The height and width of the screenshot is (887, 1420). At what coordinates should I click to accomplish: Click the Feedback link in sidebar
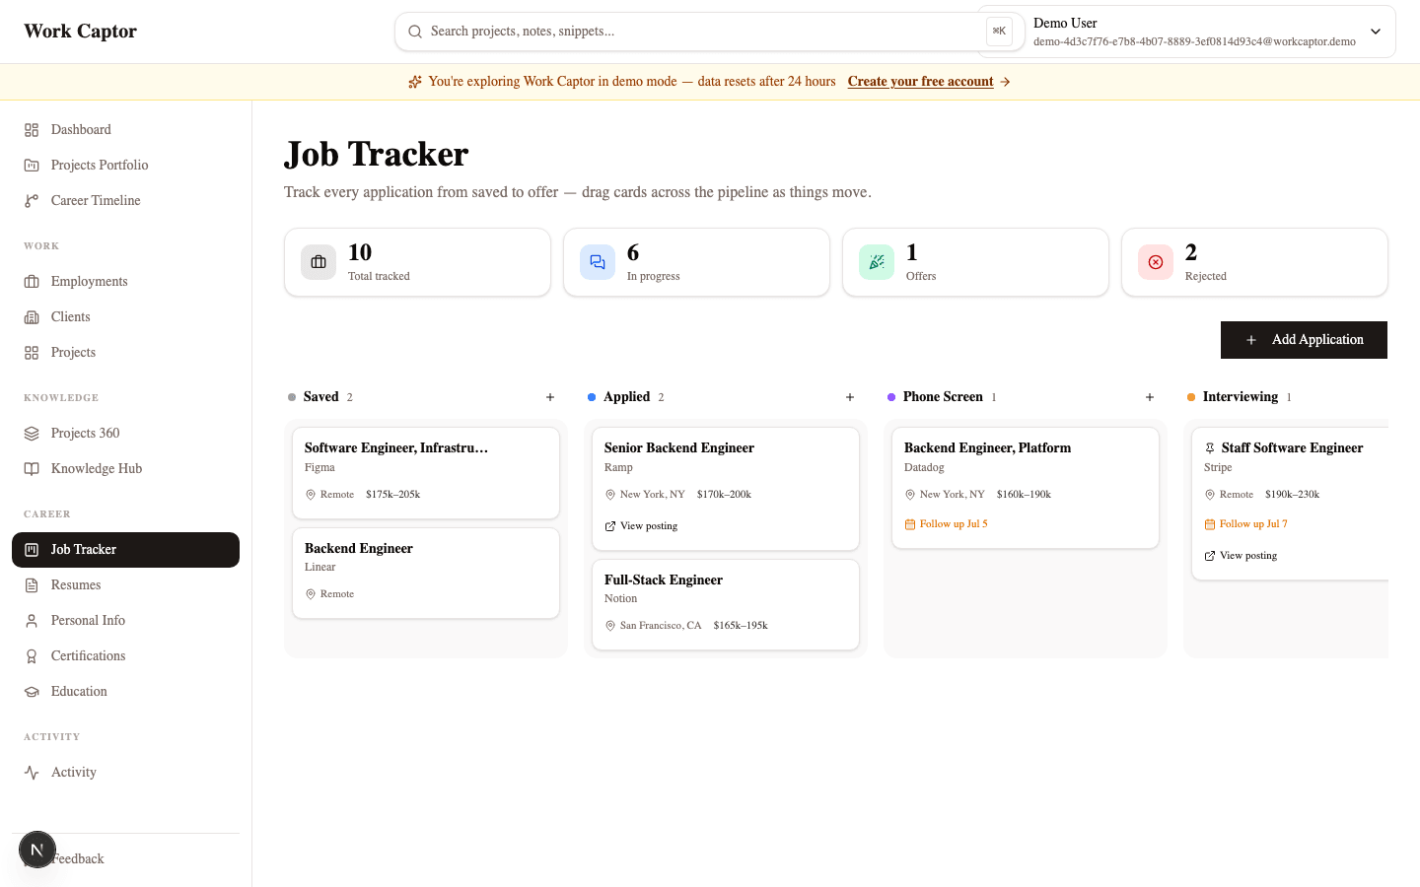(x=77, y=859)
